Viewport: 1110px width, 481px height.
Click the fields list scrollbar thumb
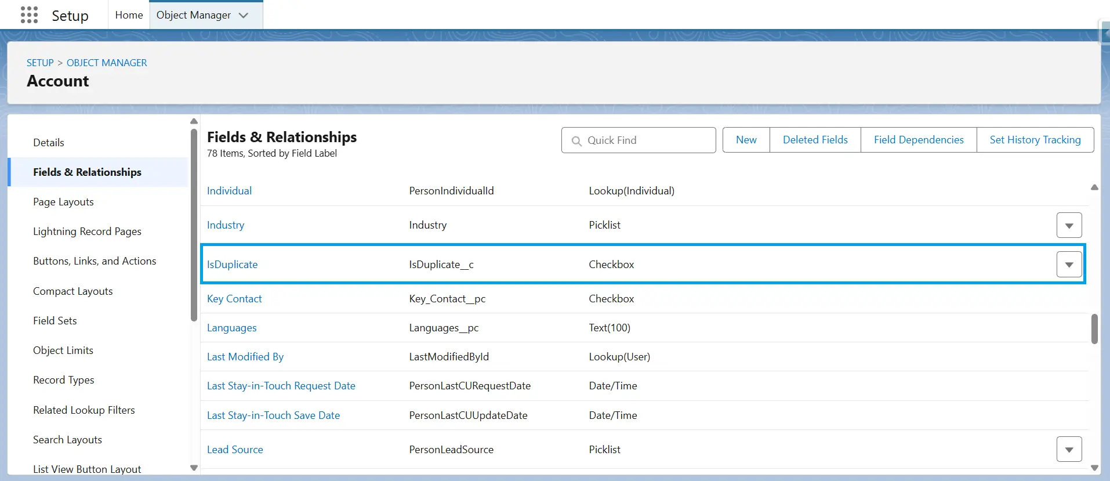click(1094, 329)
